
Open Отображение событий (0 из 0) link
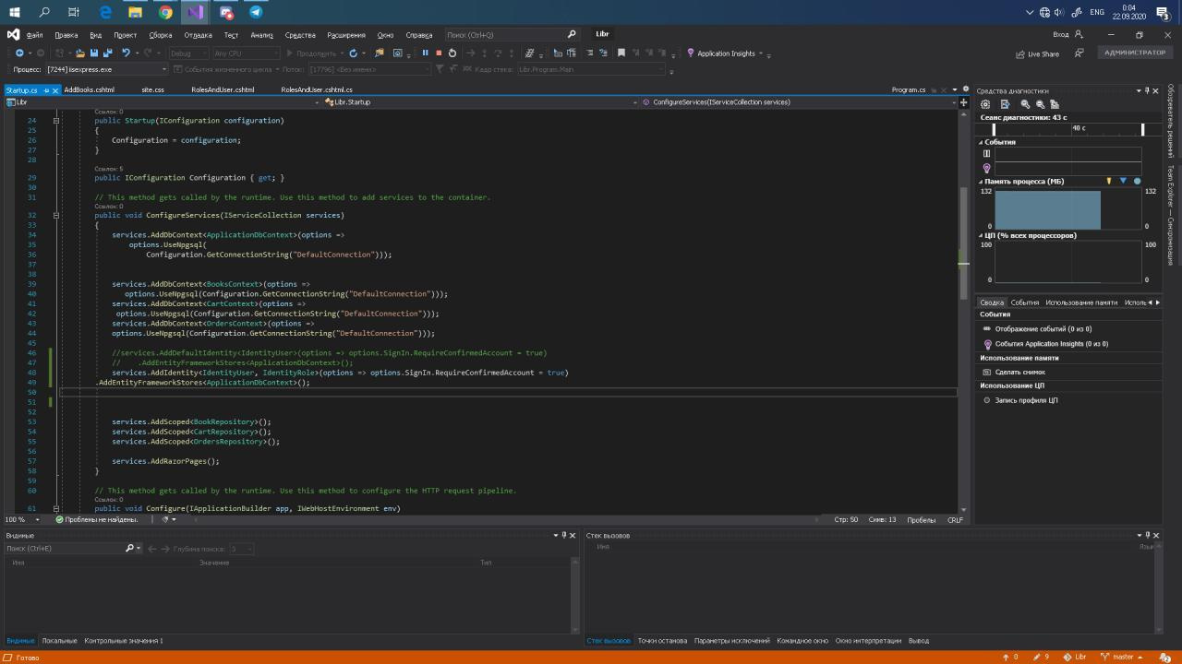pos(1043,328)
